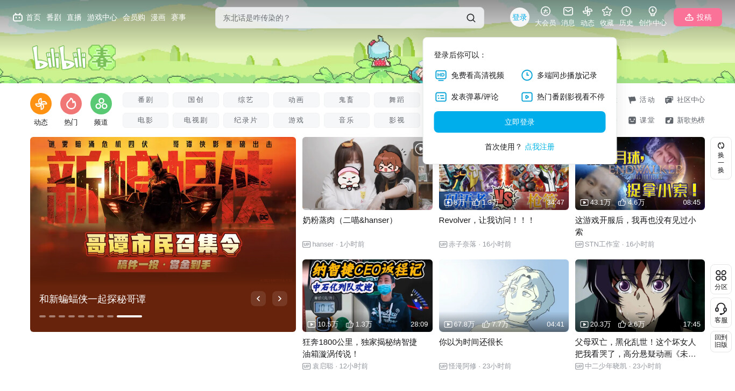Open 父母双亡 anime video thumbnail
735x391 pixels.
coord(640,295)
